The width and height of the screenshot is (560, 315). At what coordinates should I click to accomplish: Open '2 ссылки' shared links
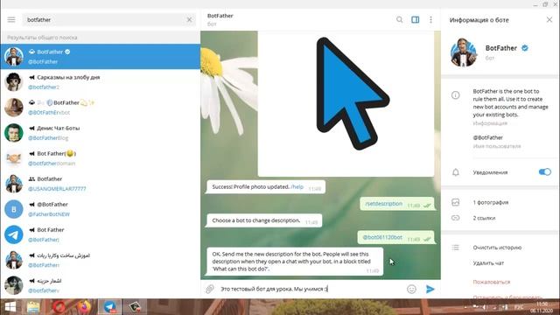[x=484, y=218]
